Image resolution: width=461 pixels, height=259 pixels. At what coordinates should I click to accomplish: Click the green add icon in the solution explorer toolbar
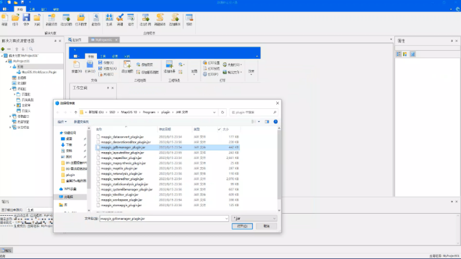pos(3,49)
